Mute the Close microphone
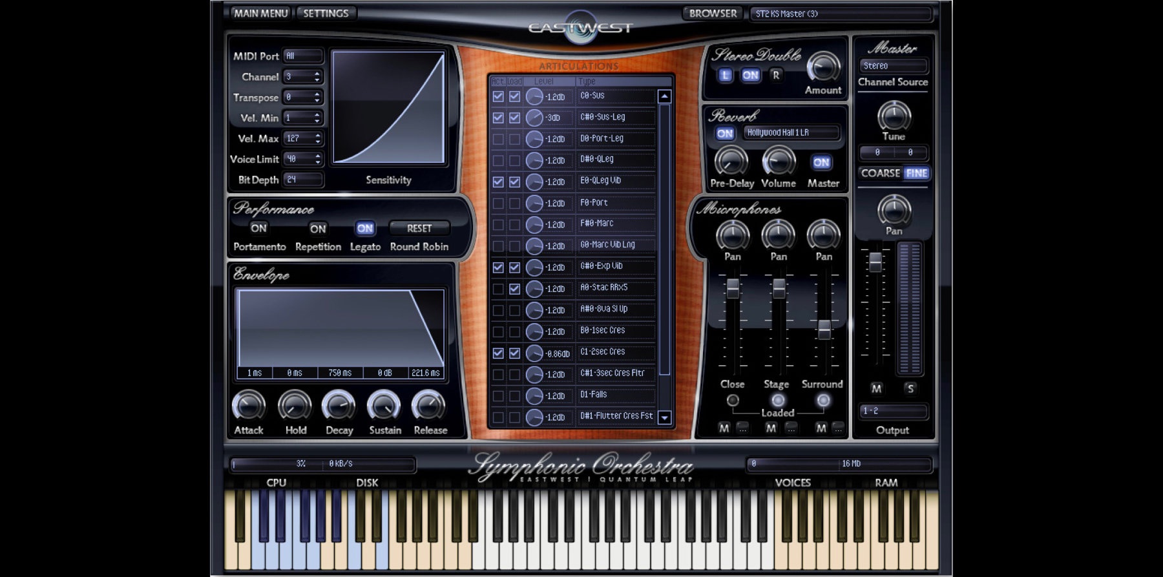The height and width of the screenshot is (577, 1163). coord(724,428)
